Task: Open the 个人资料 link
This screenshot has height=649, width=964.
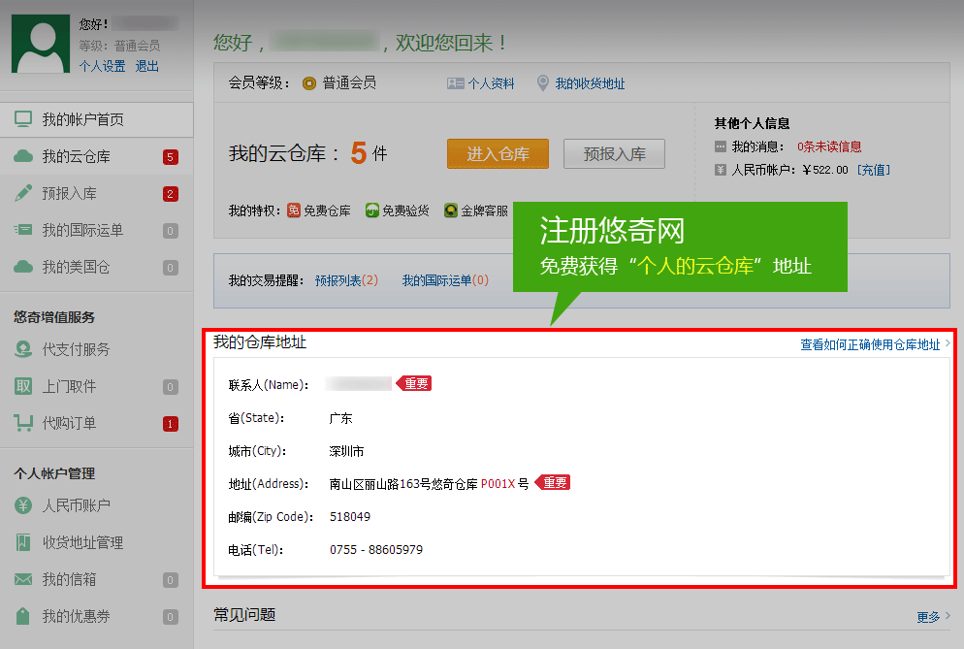Action: click(492, 83)
